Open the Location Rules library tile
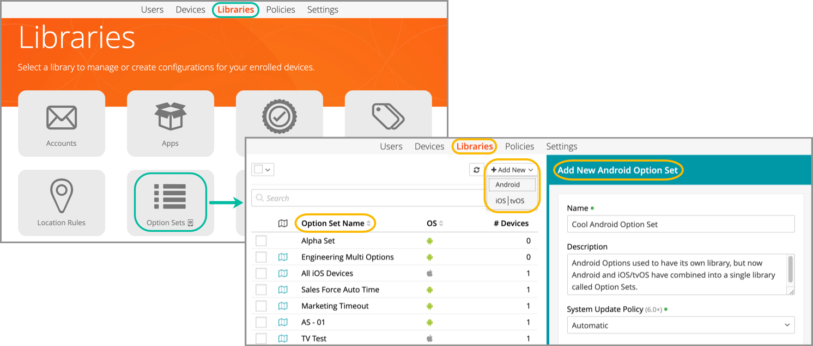The height and width of the screenshot is (346, 813). point(61,202)
